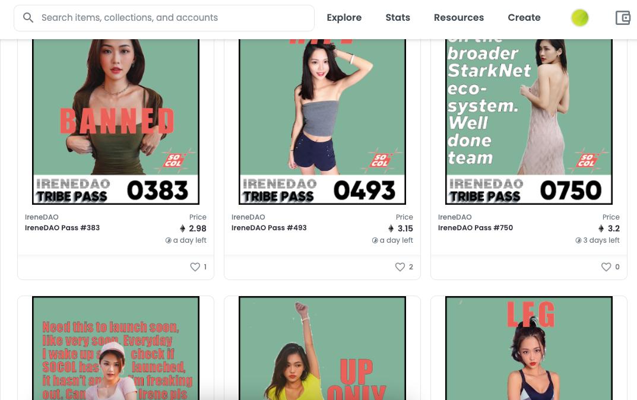
Task: Click the clock icon on Pass #383 timer
Action: click(x=168, y=240)
